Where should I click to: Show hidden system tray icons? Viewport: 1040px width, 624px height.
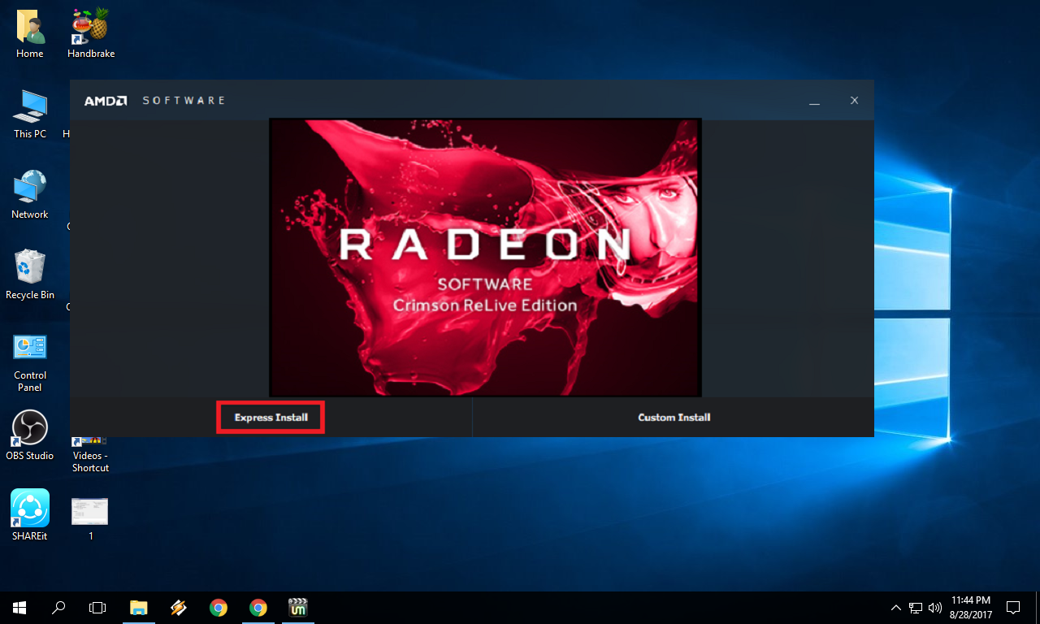pyautogui.click(x=896, y=608)
